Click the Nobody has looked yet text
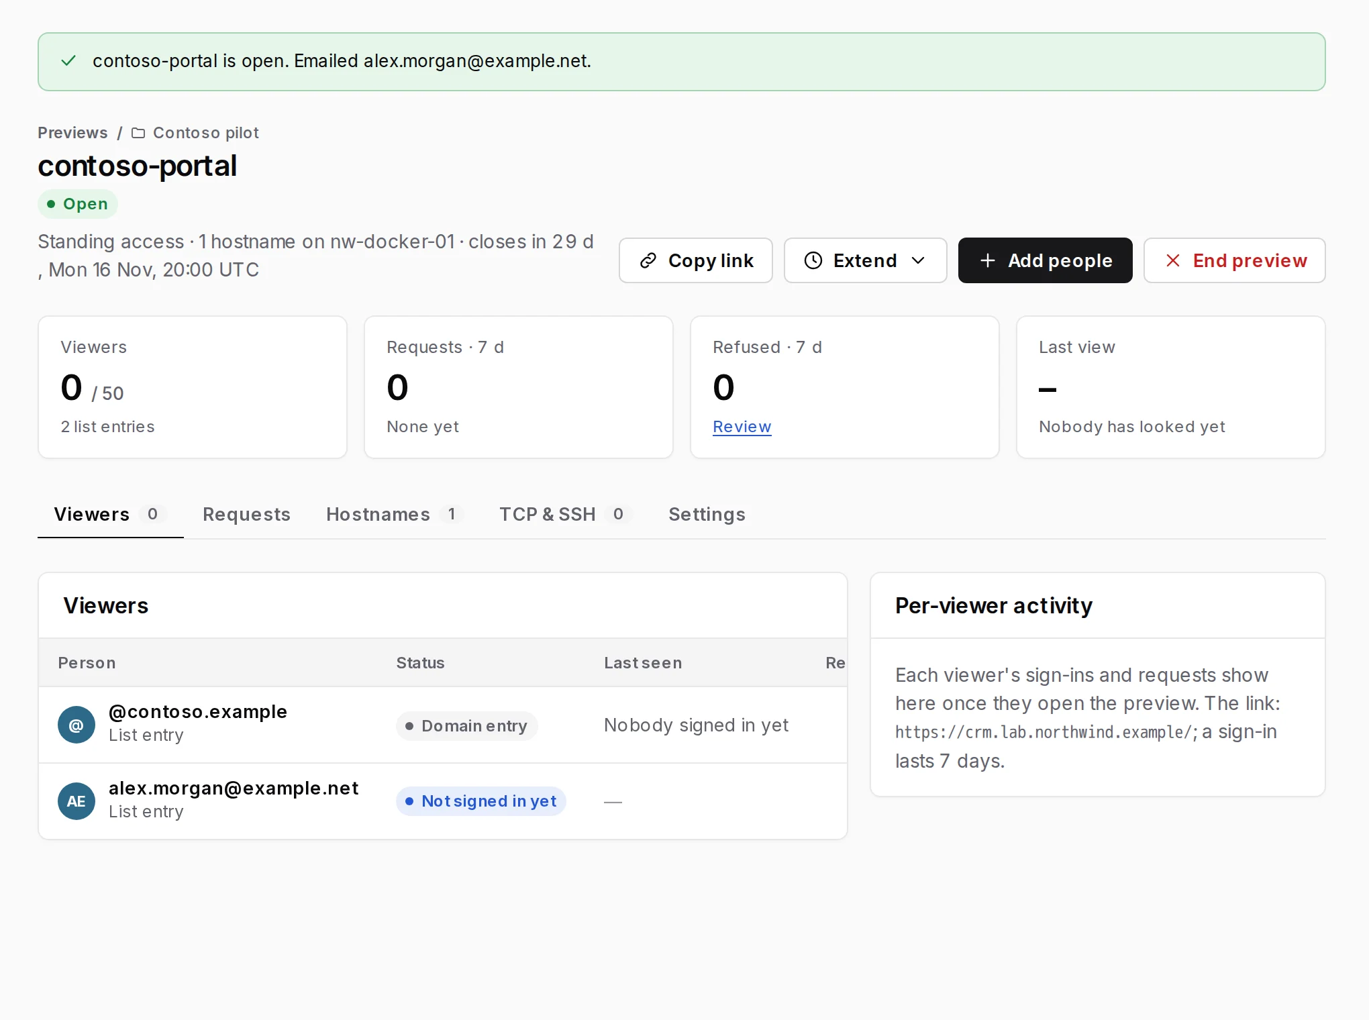This screenshot has width=1369, height=1020. pos(1132,427)
